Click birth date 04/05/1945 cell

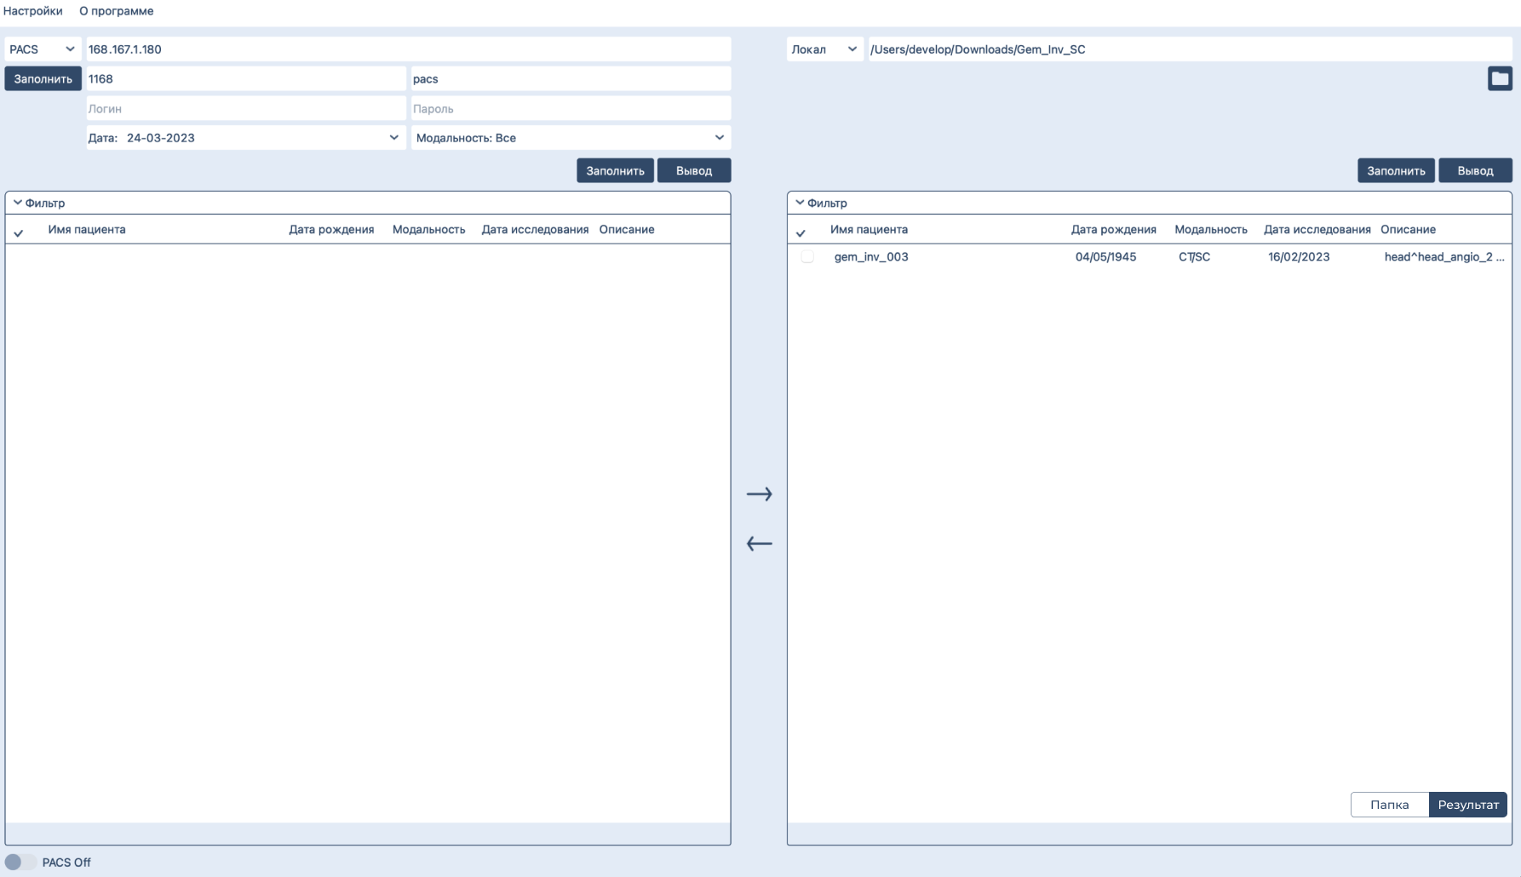1105,256
